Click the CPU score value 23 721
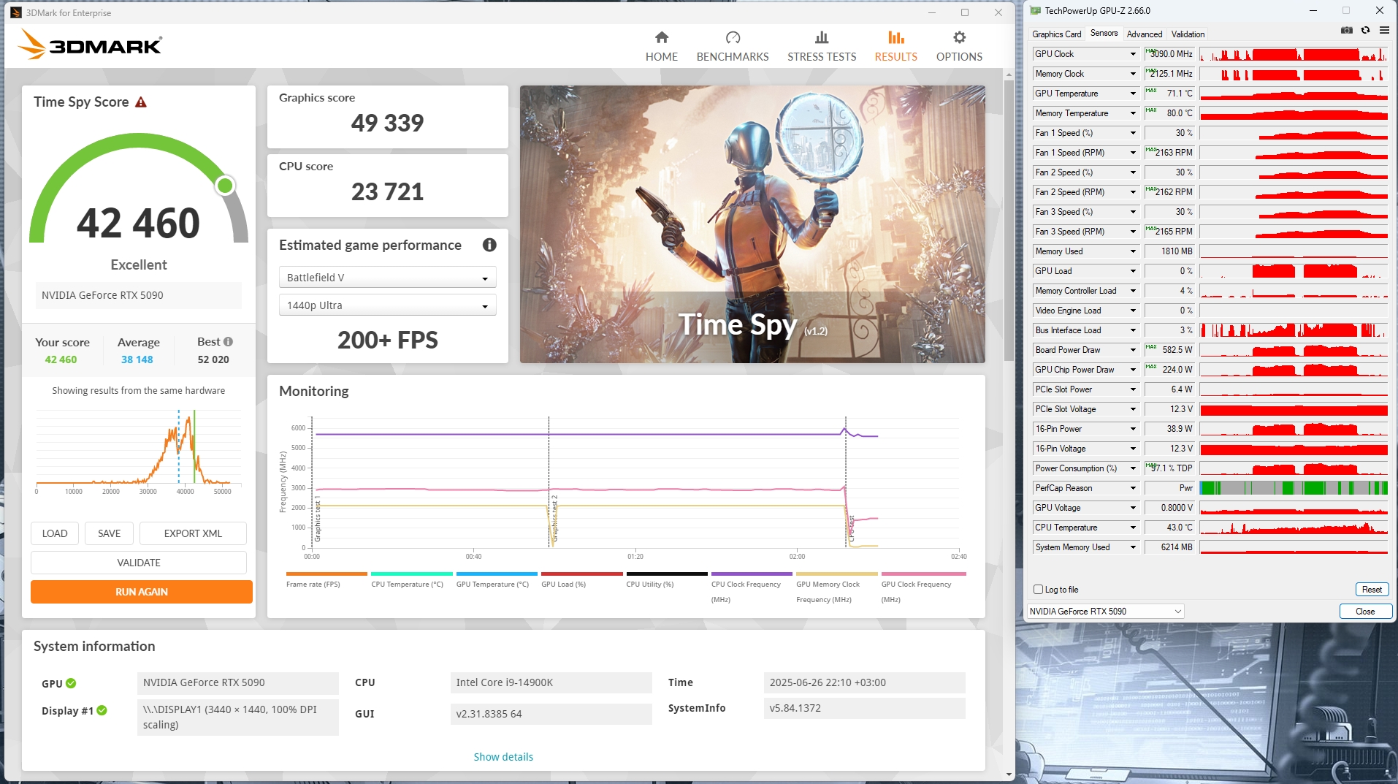The image size is (1398, 784). tap(387, 192)
